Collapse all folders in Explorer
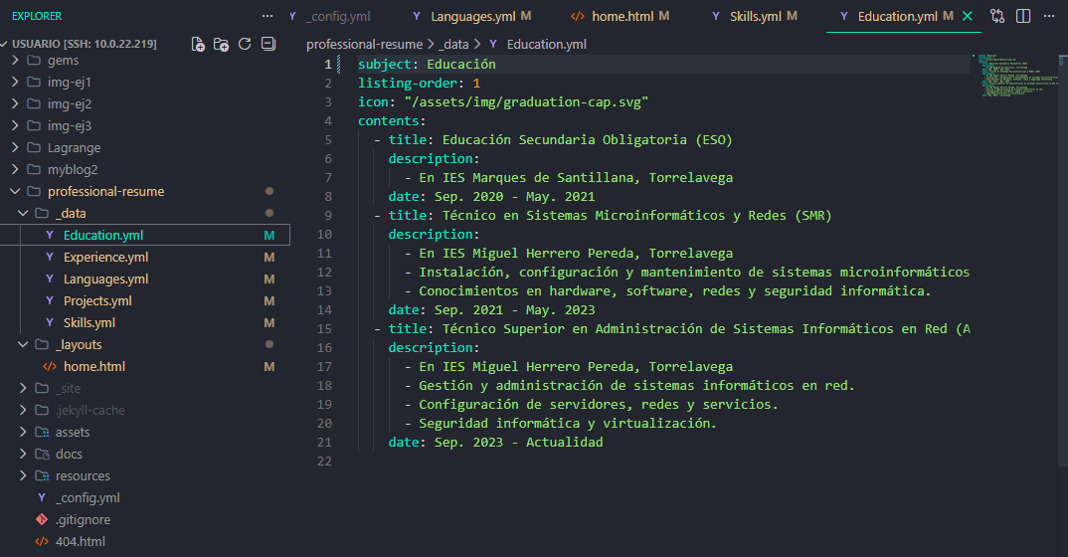The height and width of the screenshot is (557, 1068). click(x=267, y=45)
